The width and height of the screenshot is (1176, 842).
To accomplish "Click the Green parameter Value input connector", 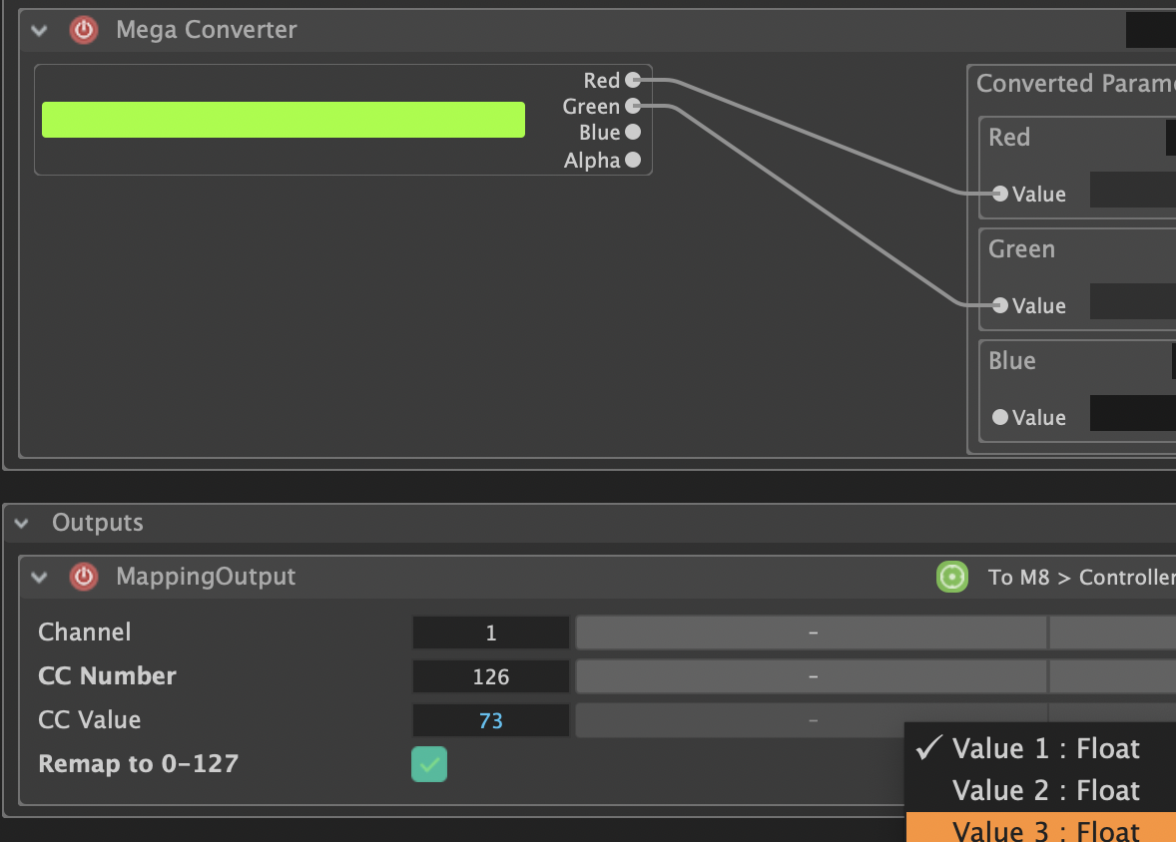I will [x=999, y=305].
